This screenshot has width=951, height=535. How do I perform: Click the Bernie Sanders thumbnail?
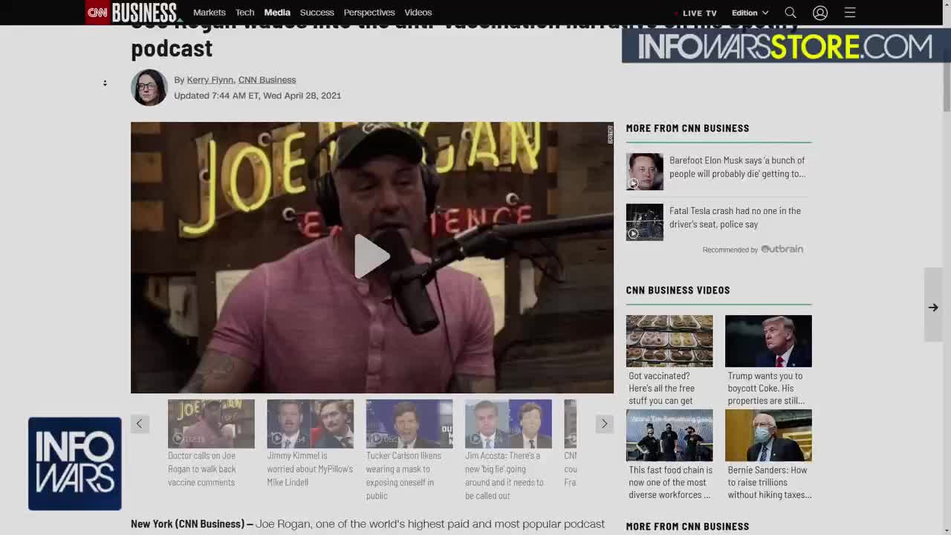pyautogui.click(x=768, y=435)
